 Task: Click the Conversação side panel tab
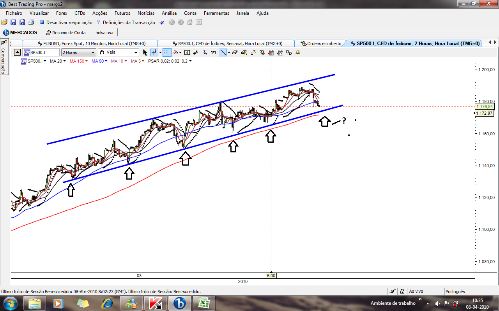[4, 57]
